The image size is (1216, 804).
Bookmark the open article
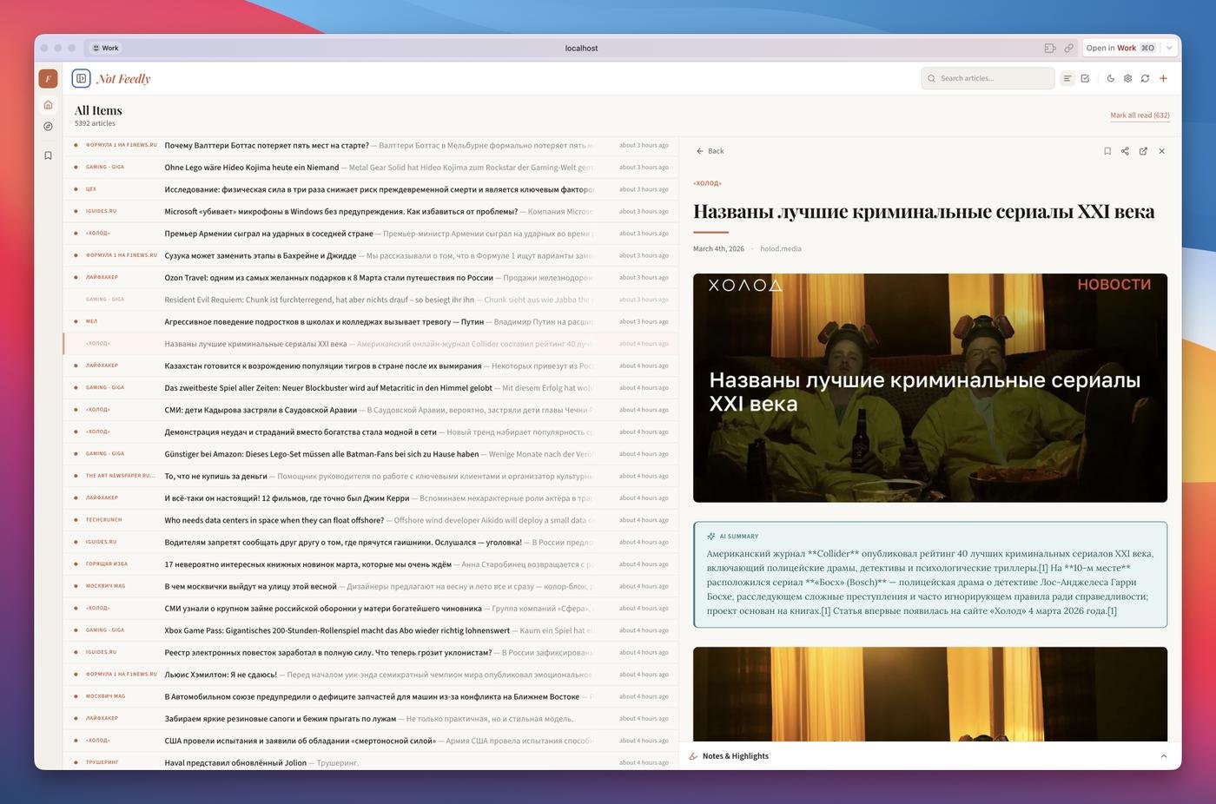click(x=1107, y=151)
